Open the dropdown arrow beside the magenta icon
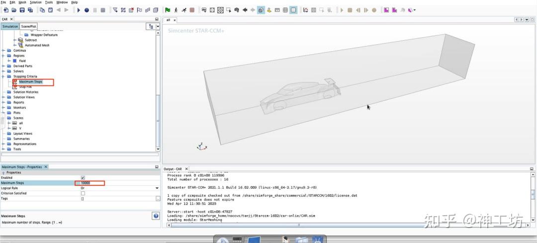 (415, 10)
